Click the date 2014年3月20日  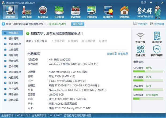(57, 24)
